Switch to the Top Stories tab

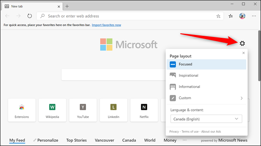click(x=76, y=140)
